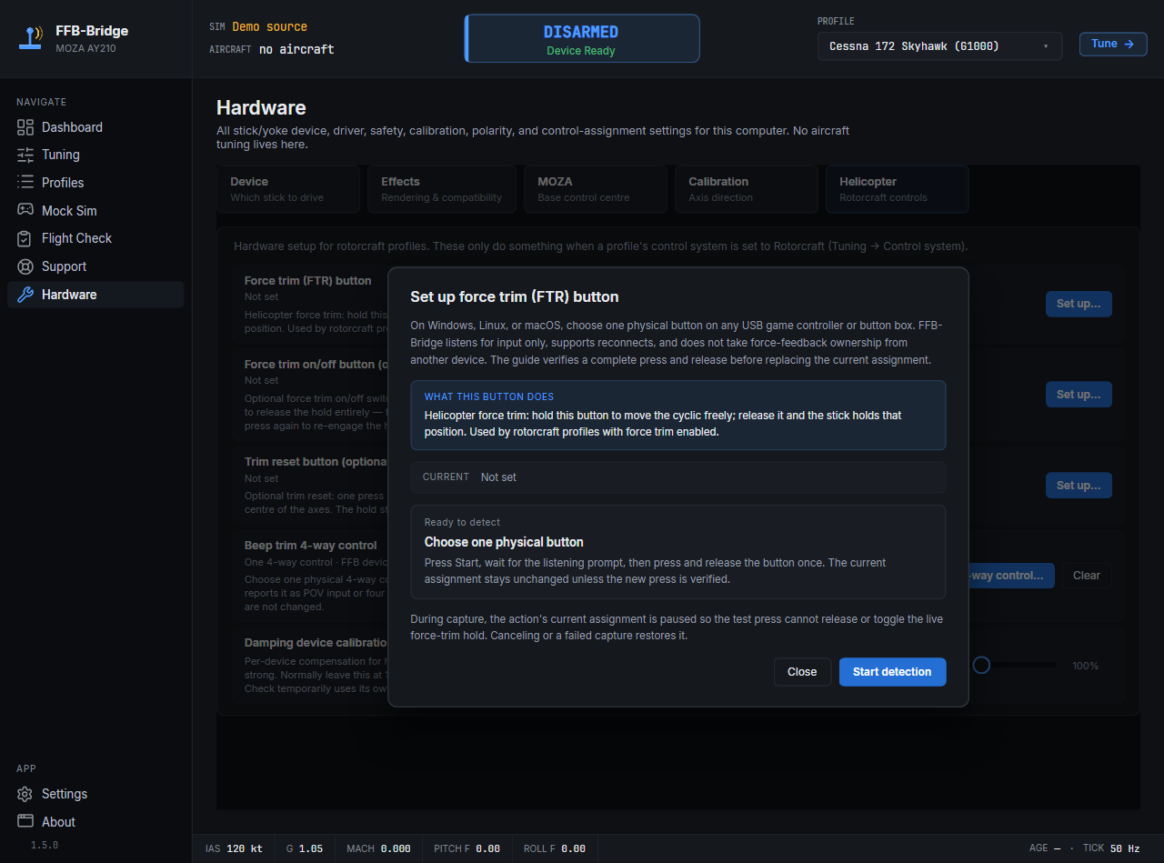Close the force trim setup dialog

click(x=802, y=672)
